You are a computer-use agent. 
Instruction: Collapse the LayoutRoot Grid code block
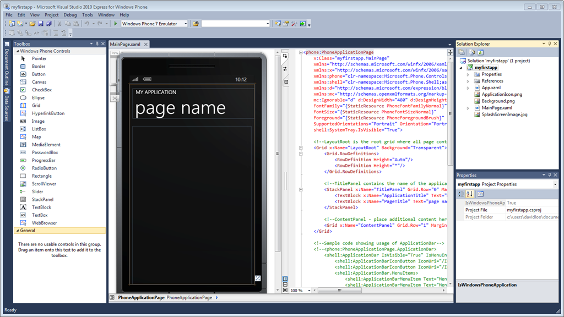(301, 147)
